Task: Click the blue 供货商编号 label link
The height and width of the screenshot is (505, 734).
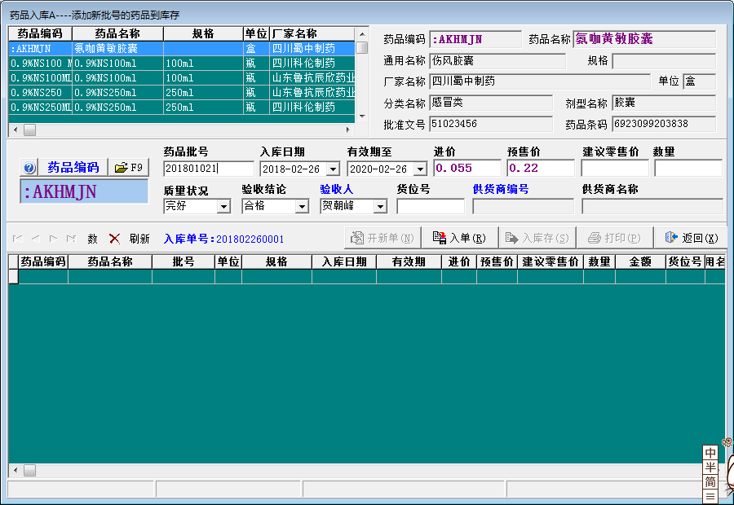Action: [501, 189]
